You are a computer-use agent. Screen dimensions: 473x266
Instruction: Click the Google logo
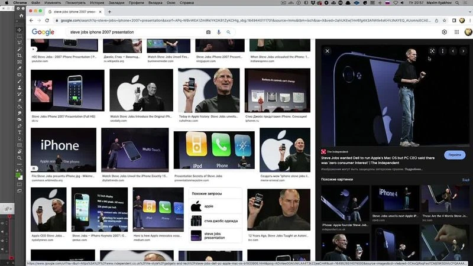[x=43, y=32]
